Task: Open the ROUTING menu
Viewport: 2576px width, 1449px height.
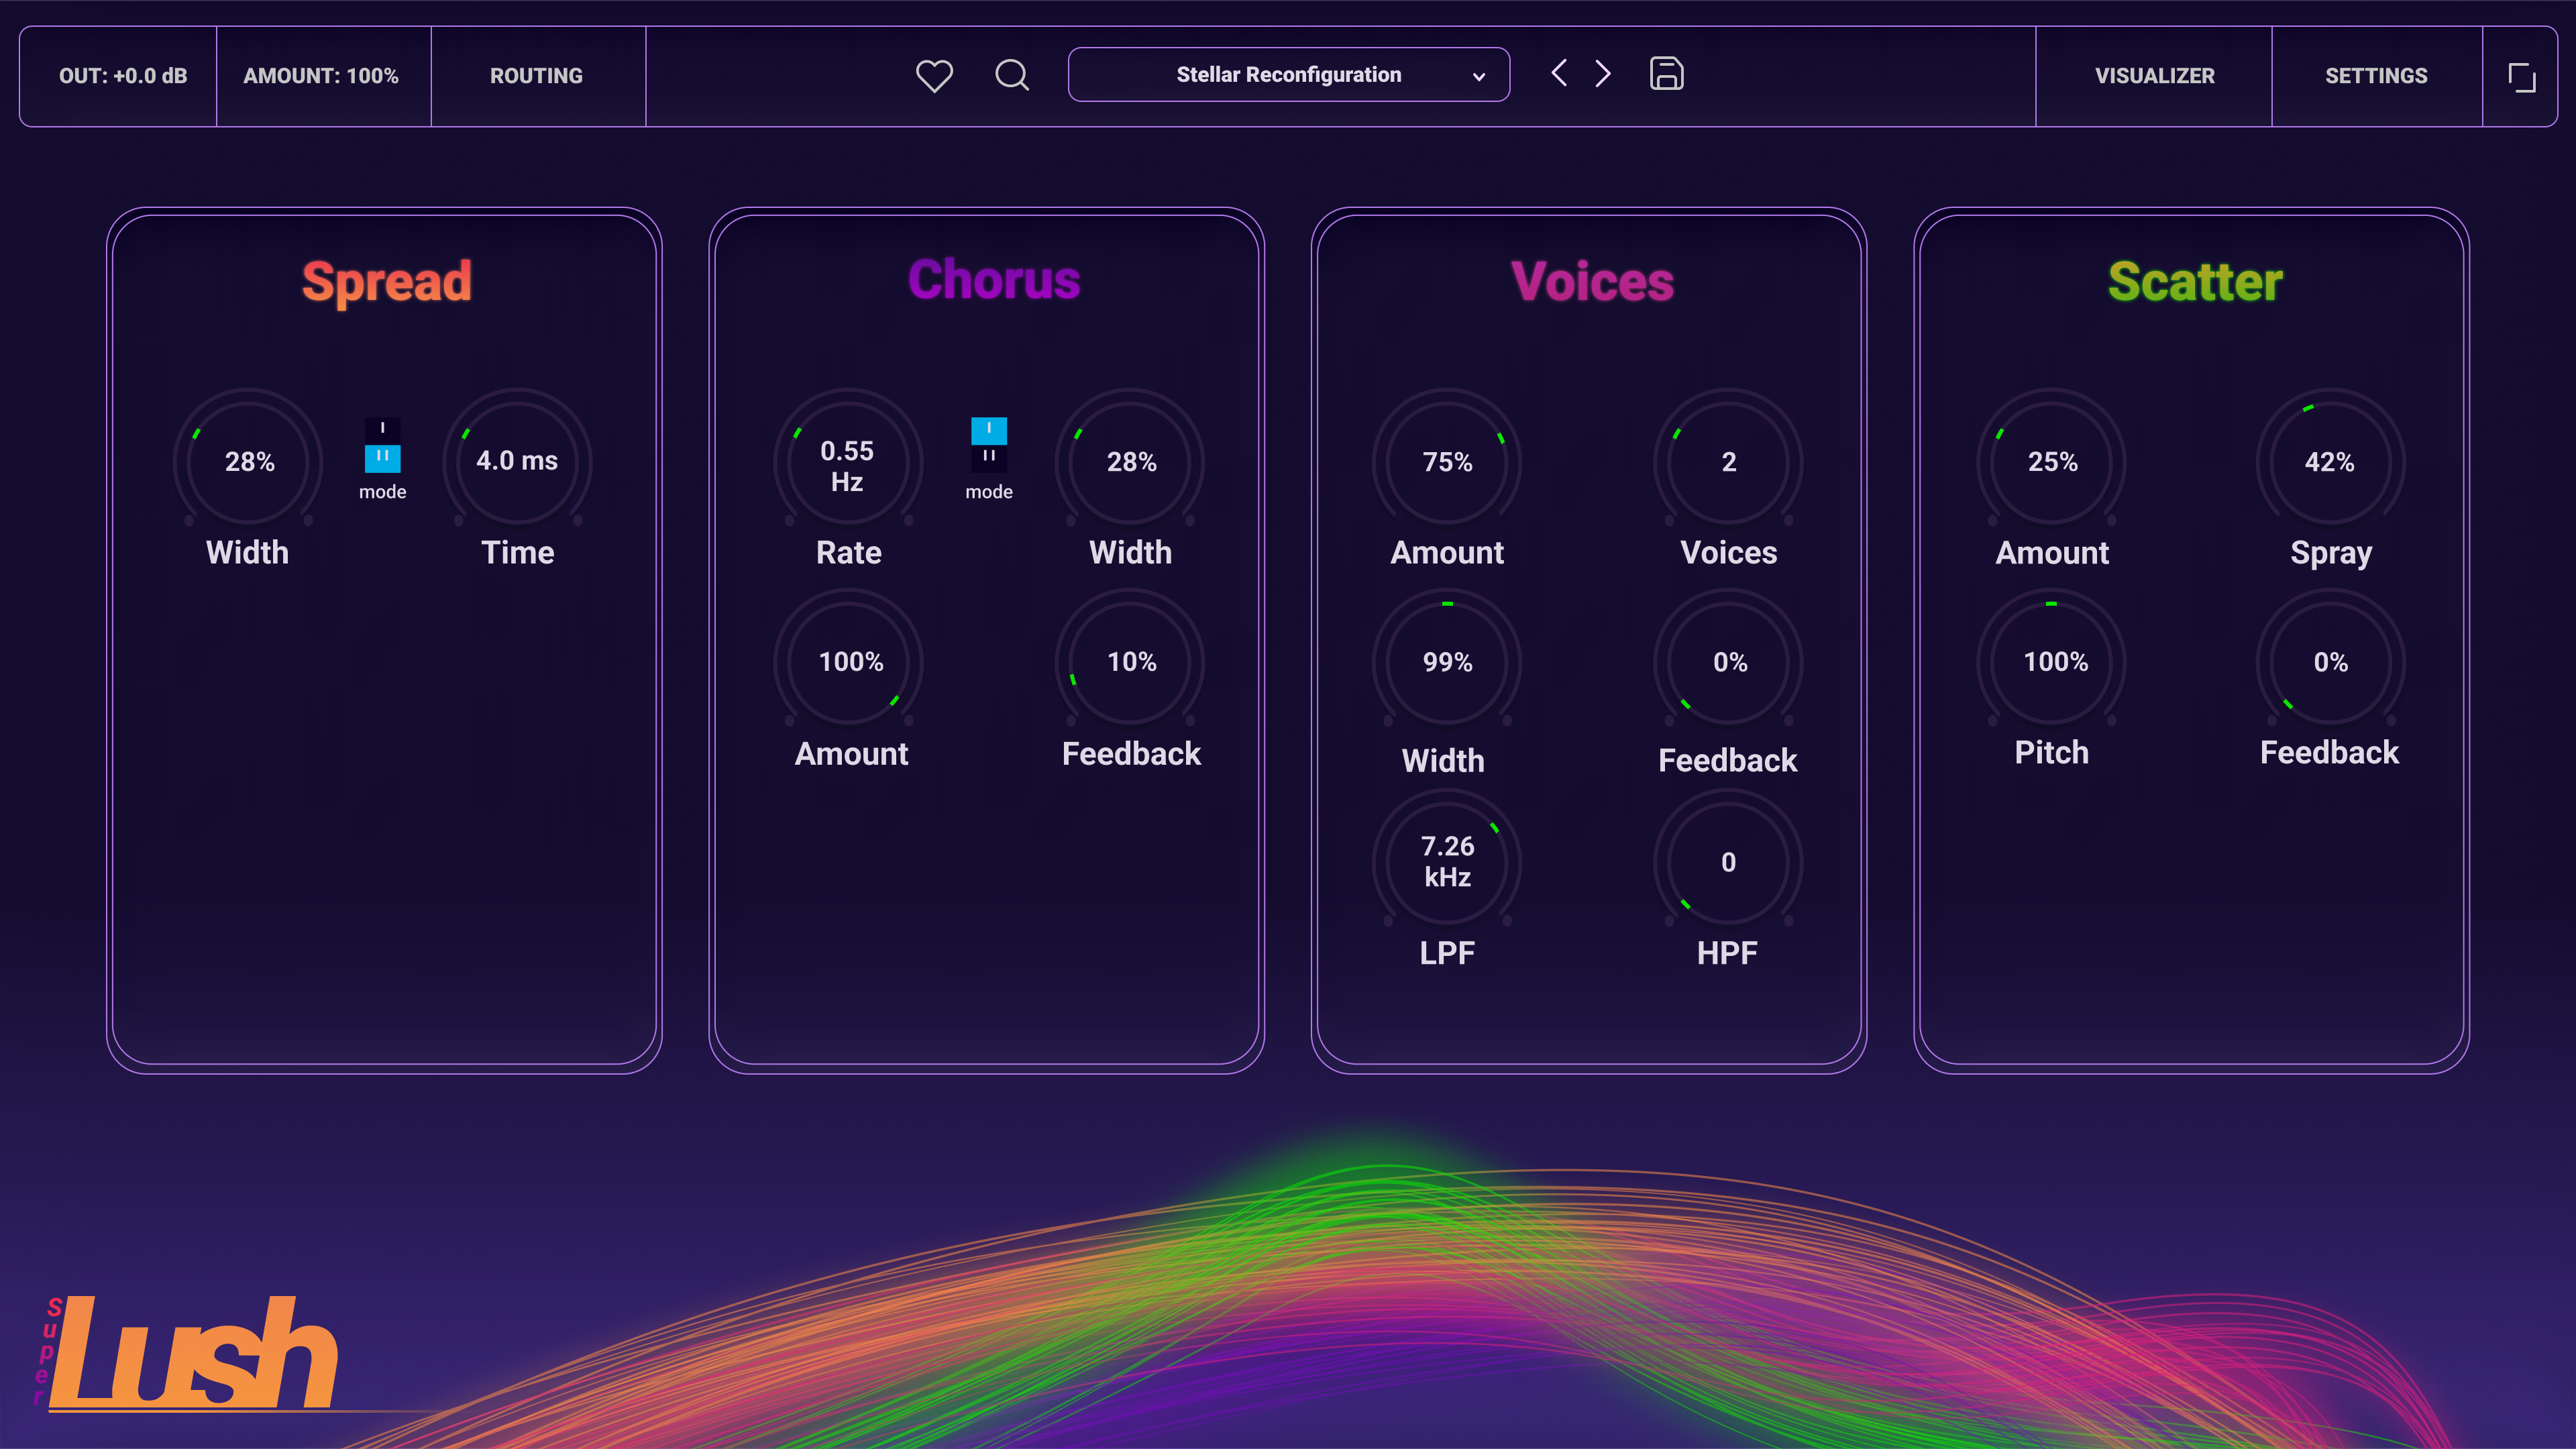Action: pos(536,76)
